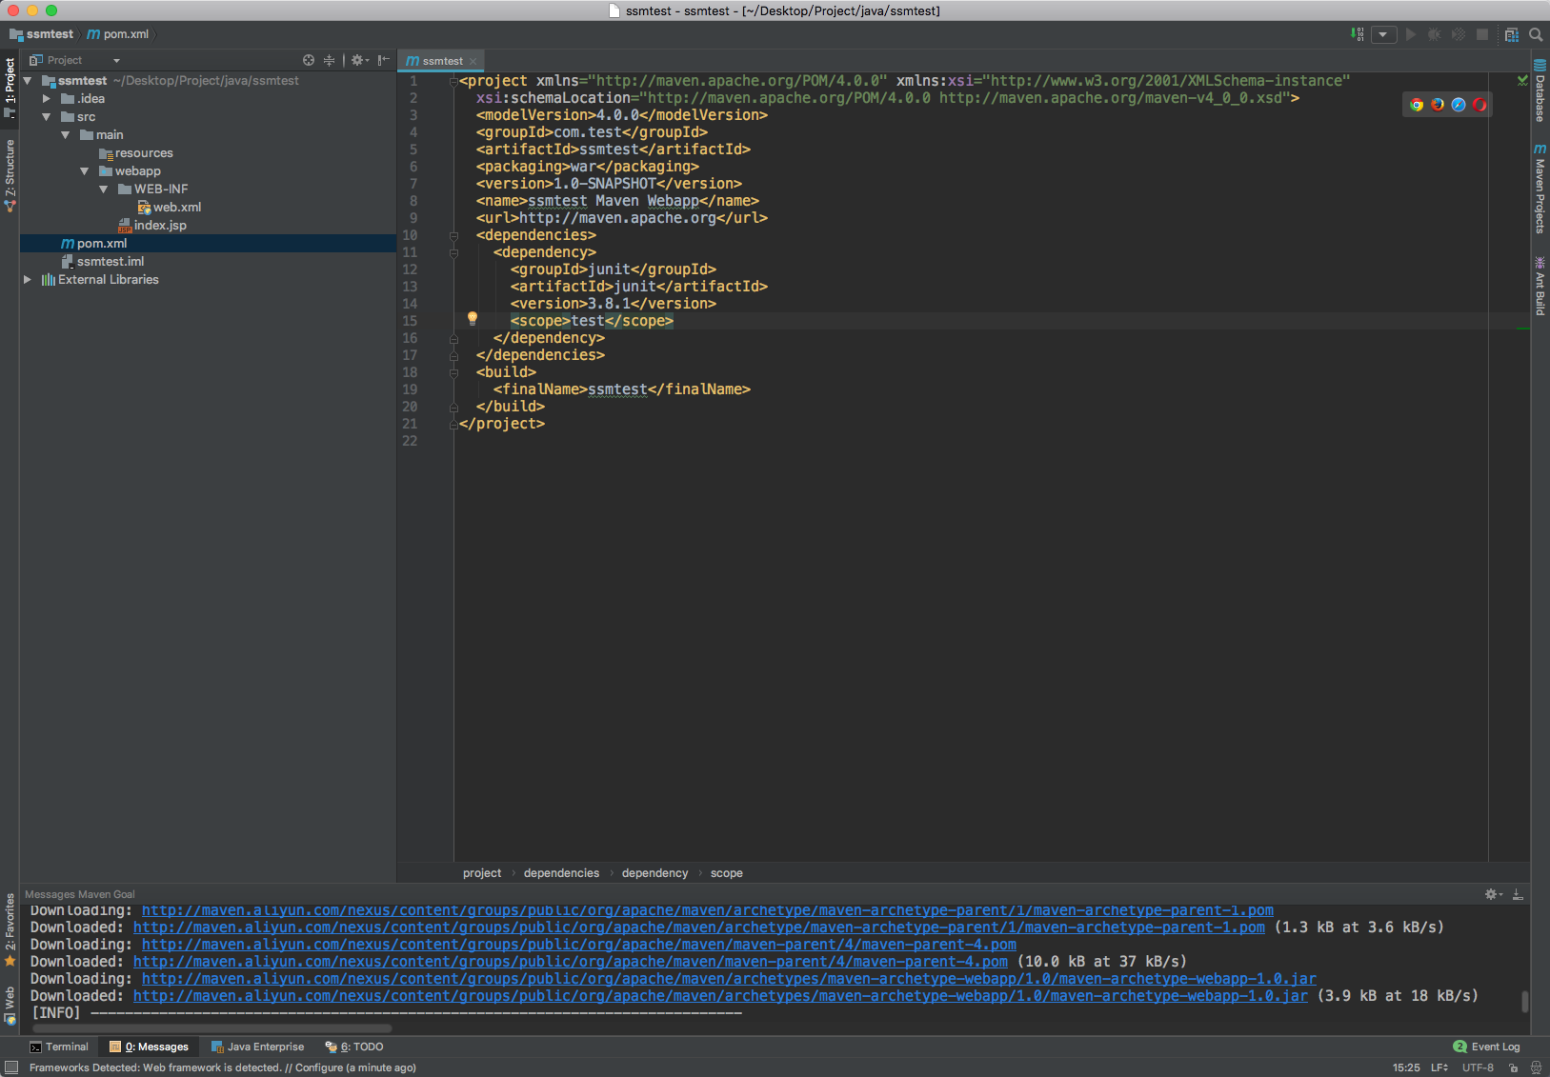Toggle the Hector inspector icon in status bar
The image size is (1550, 1077).
pyautogui.click(x=1536, y=1068)
